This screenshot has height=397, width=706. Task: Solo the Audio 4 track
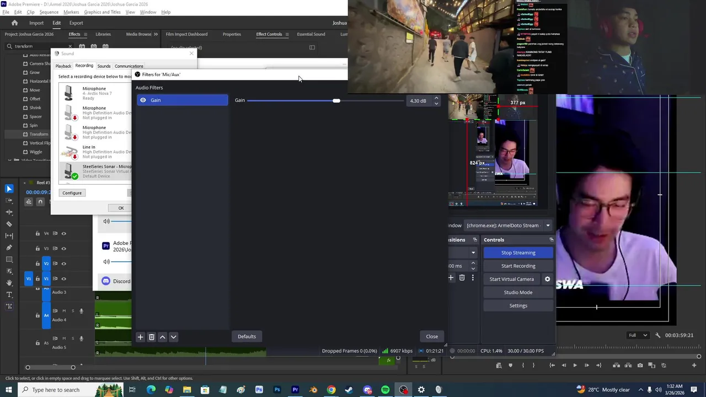72,311
